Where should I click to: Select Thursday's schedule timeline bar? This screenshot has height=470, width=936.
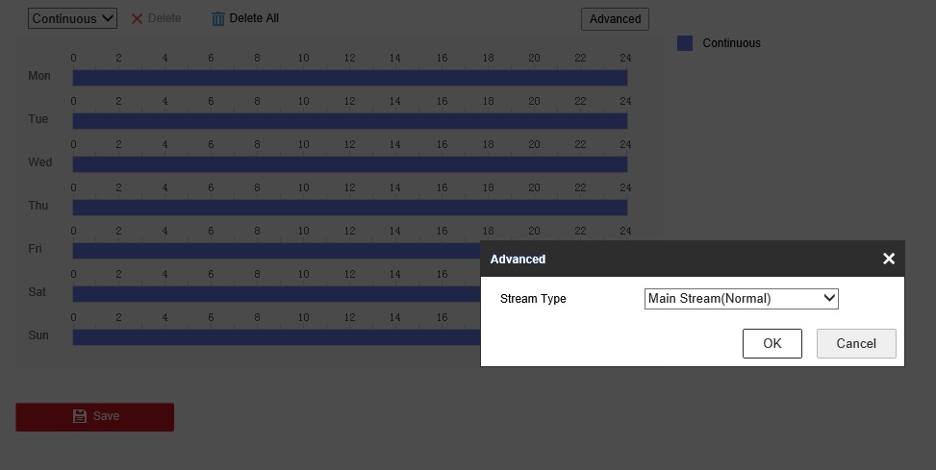click(349, 208)
